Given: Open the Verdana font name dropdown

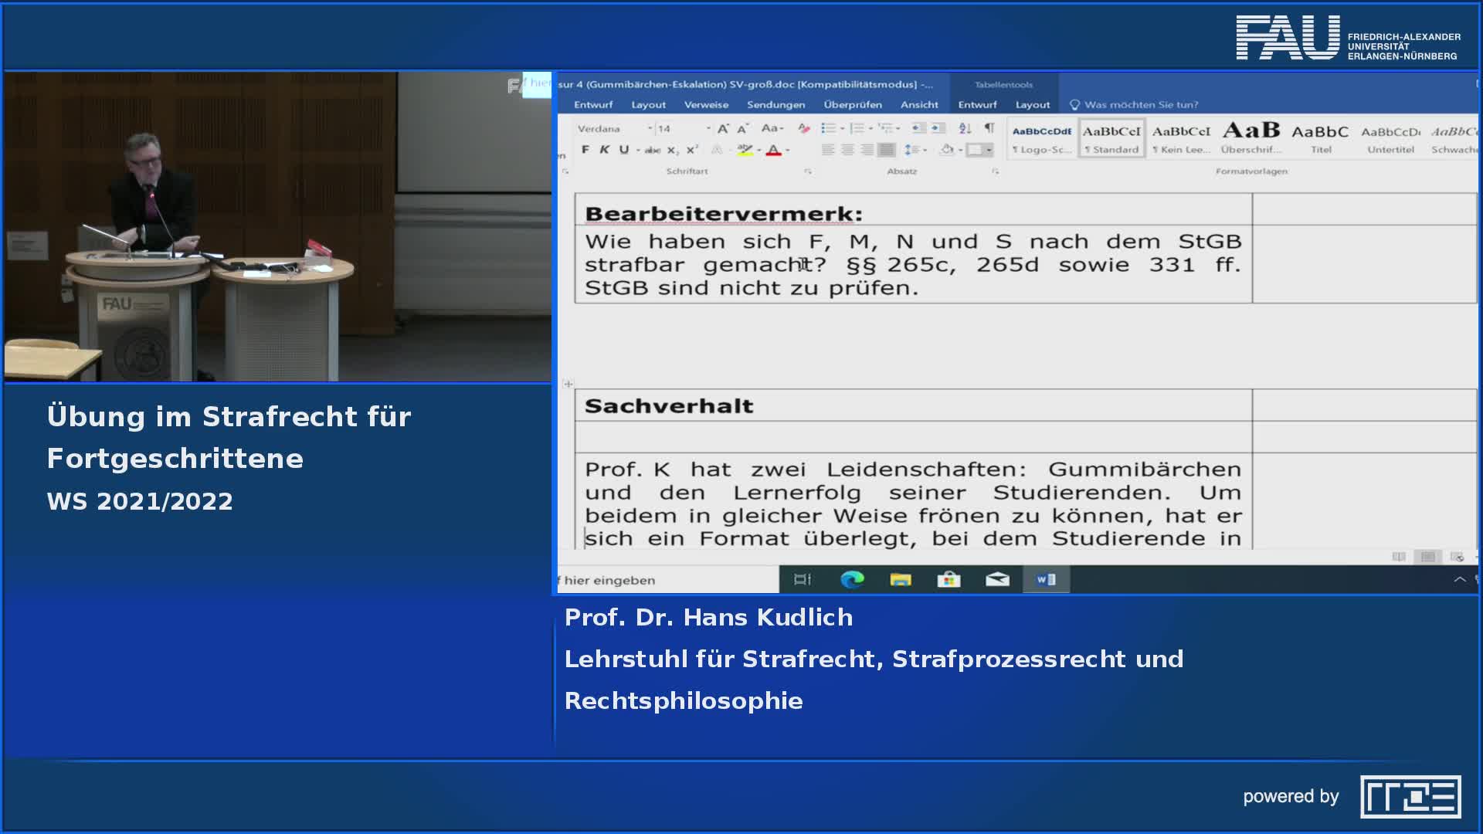Looking at the screenshot, I should click(650, 128).
